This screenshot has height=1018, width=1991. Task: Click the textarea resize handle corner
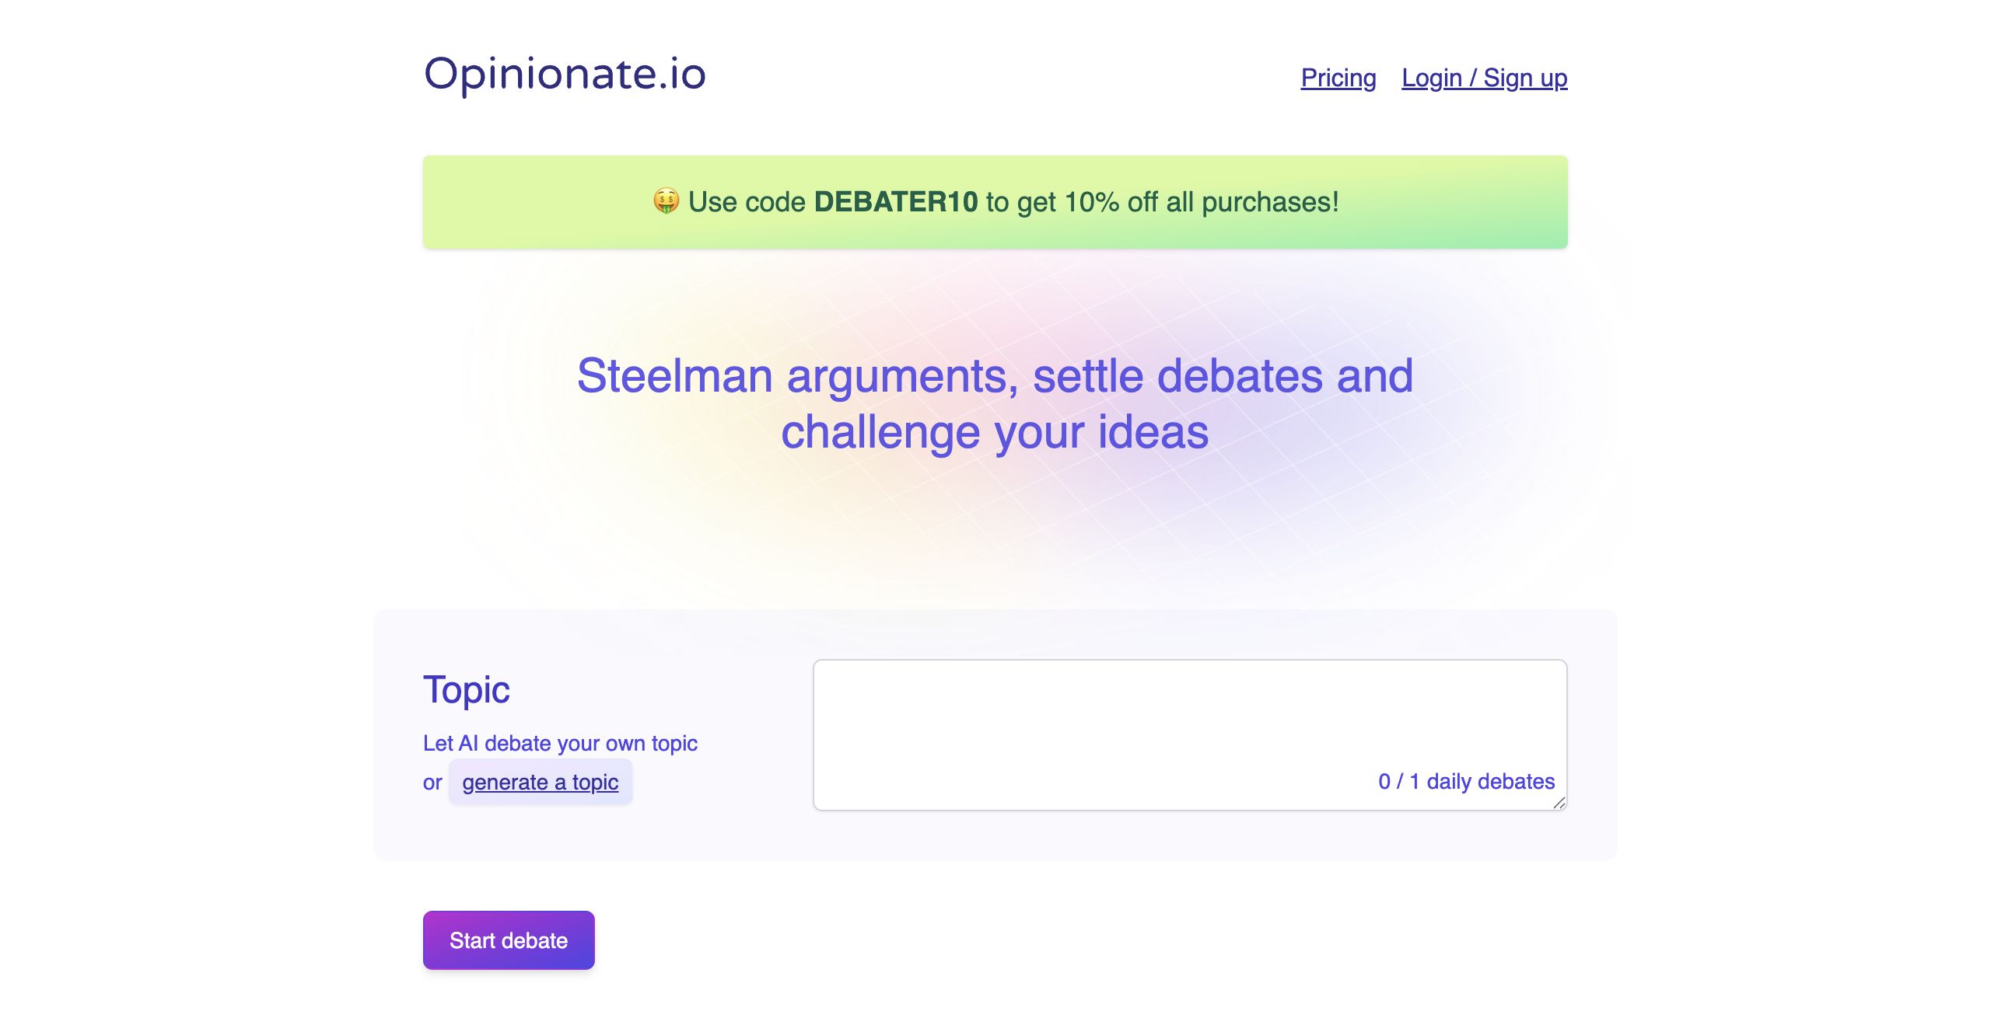1559,804
